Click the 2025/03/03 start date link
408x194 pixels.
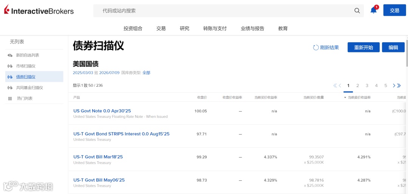(83, 73)
